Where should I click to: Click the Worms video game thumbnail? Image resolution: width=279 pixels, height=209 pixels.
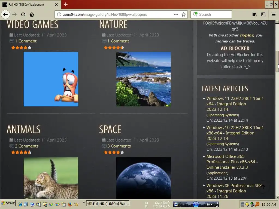(51, 79)
